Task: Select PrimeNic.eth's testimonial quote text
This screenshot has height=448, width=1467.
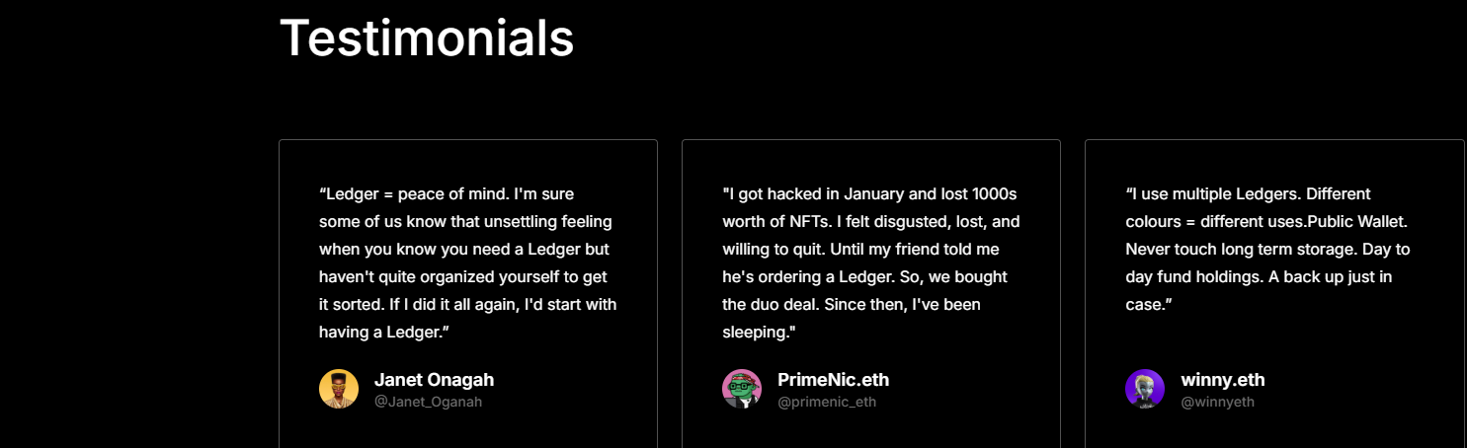Action: point(870,262)
